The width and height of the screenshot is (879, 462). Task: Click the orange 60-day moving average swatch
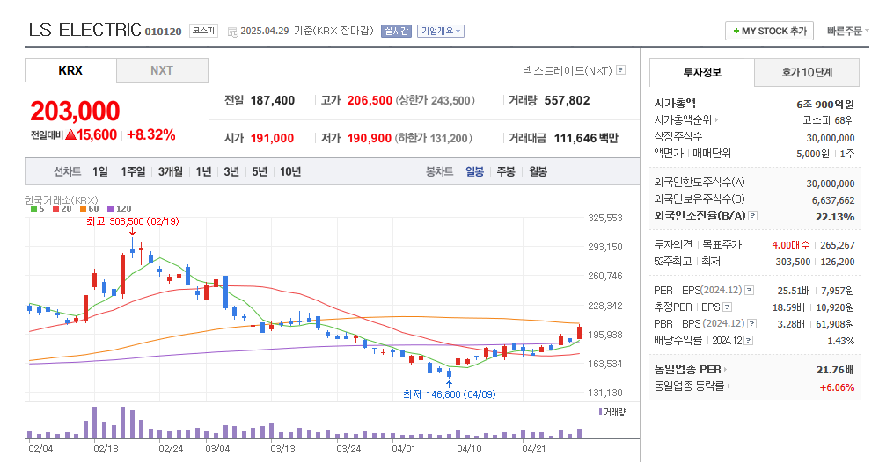click(83, 209)
